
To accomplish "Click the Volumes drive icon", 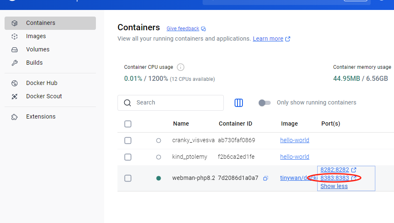I will [15, 50].
